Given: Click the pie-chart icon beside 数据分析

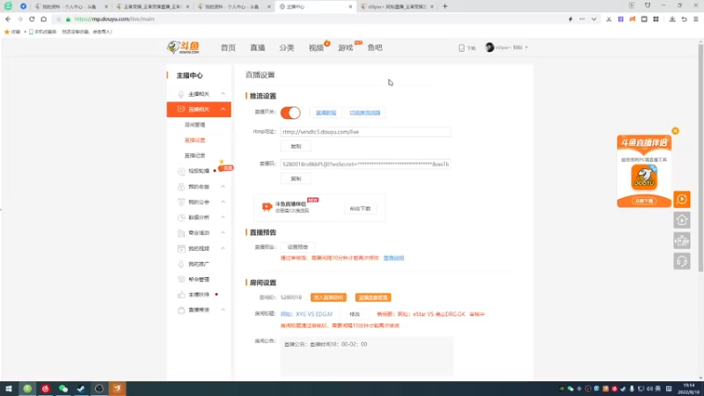Looking at the screenshot, I should pos(181,217).
